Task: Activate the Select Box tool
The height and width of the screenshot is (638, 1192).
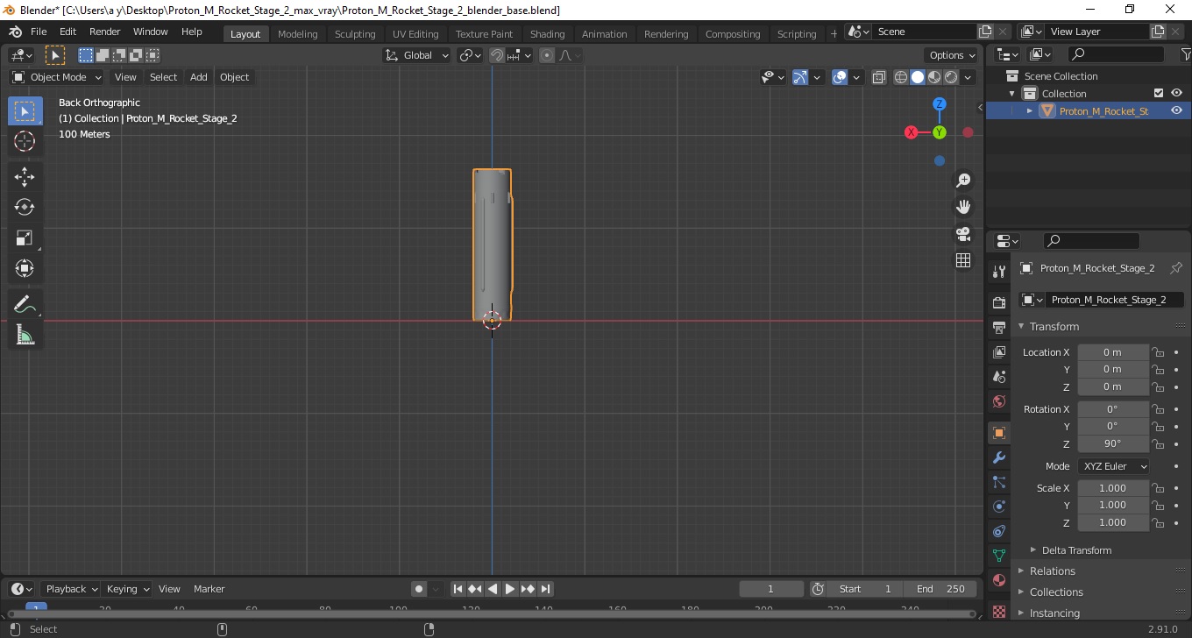Action: (25, 111)
